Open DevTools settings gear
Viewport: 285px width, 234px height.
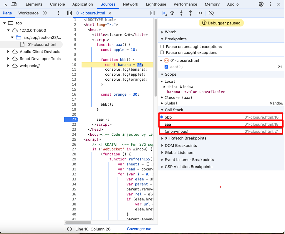(x=261, y=4)
